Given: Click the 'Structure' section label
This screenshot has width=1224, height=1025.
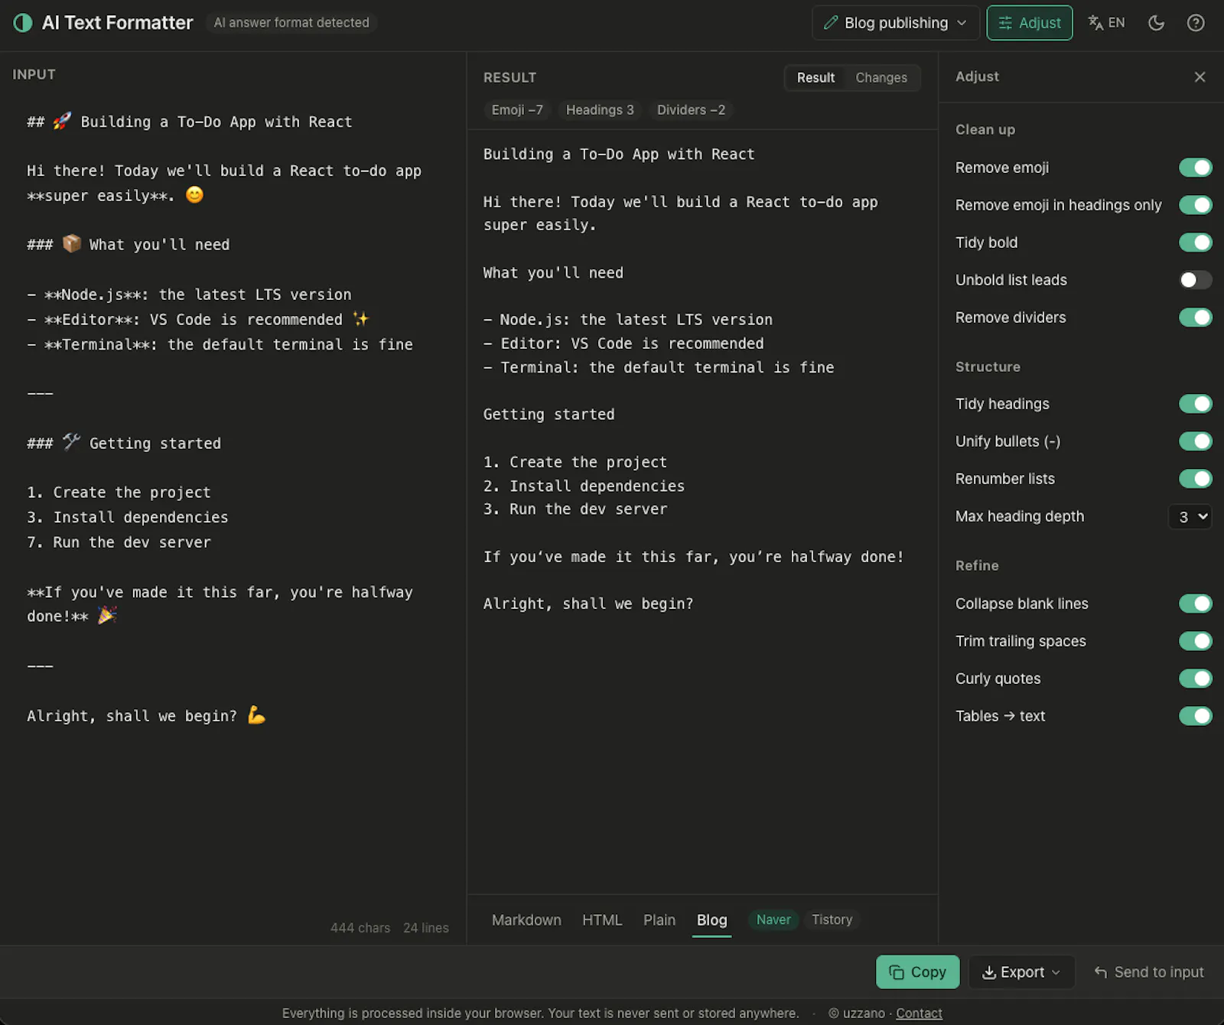Looking at the screenshot, I should tap(988, 367).
